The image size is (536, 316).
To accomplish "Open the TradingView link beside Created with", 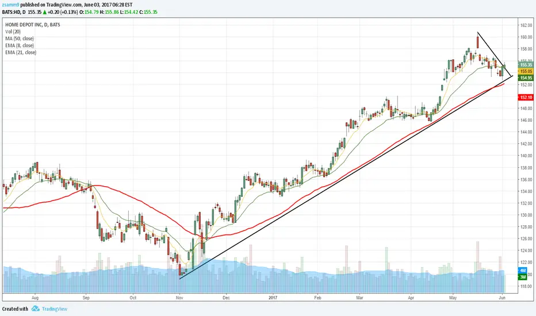I will click(55, 309).
